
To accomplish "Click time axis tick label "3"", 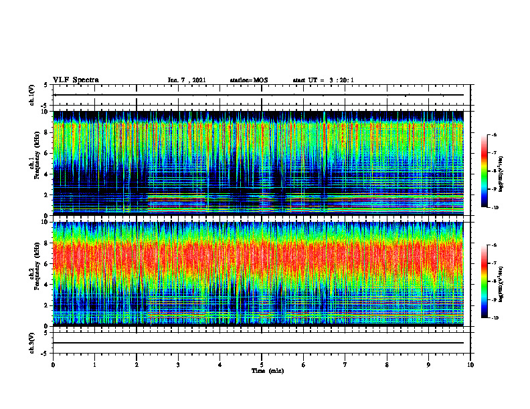I will tap(178, 365).
